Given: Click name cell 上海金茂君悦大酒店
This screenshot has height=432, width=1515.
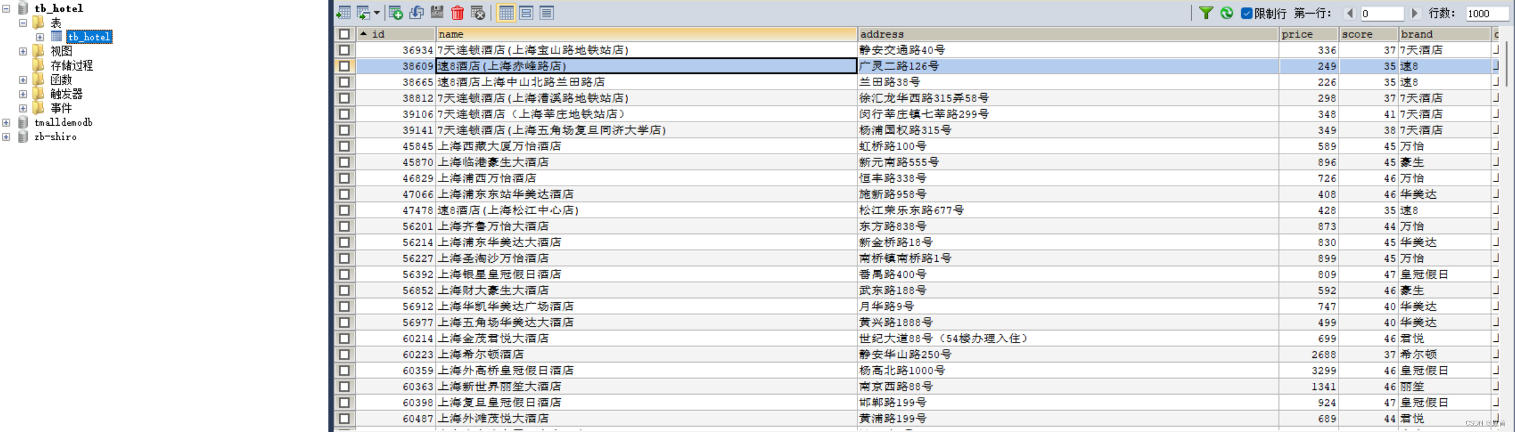Looking at the screenshot, I should 646,338.
